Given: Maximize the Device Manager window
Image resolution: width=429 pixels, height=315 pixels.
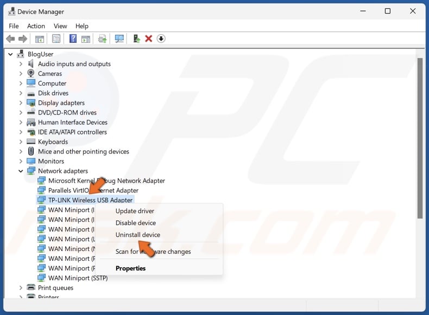Looking at the screenshot, I should click(388, 11).
